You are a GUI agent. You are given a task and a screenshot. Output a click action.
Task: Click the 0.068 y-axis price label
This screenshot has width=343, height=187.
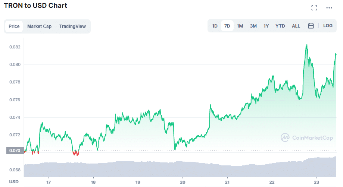(x=15, y=170)
